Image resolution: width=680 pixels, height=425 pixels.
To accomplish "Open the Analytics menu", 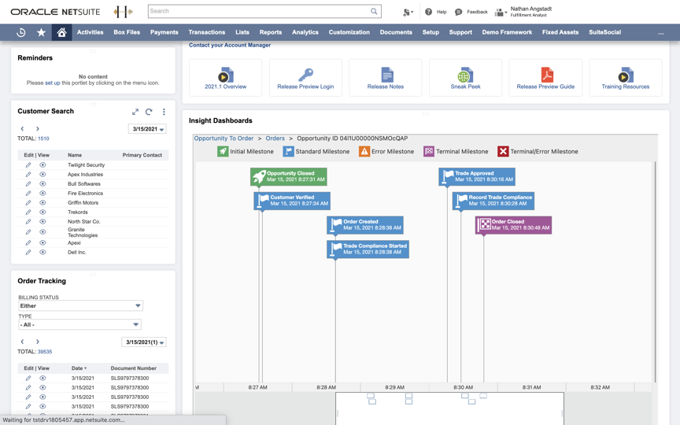I will pyautogui.click(x=305, y=32).
